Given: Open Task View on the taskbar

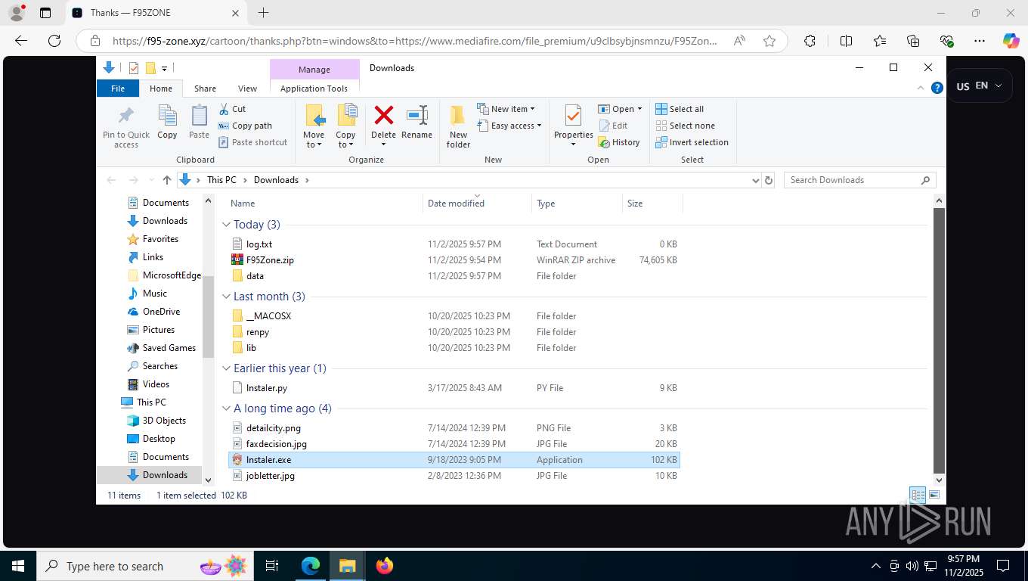Looking at the screenshot, I should pos(272,566).
